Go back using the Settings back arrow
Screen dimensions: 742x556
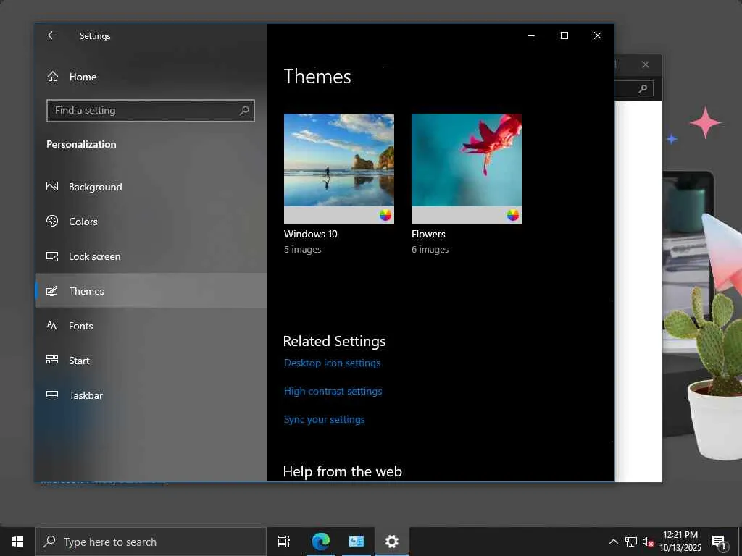pyautogui.click(x=52, y=35)
